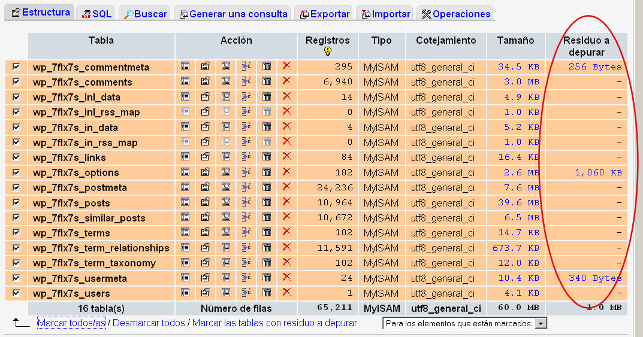Screen dimensions: 643x337
Task: Click insert icon for wp_7flx7s_users row
Action: (246, 293)
